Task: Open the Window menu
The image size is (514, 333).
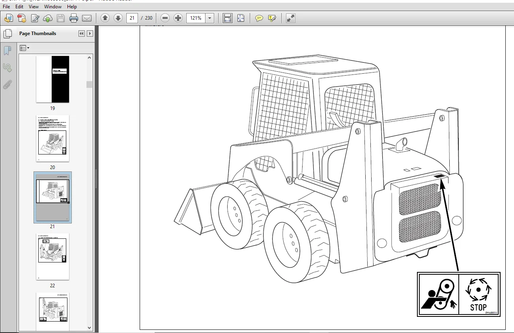Action: [x=53, y=7]
